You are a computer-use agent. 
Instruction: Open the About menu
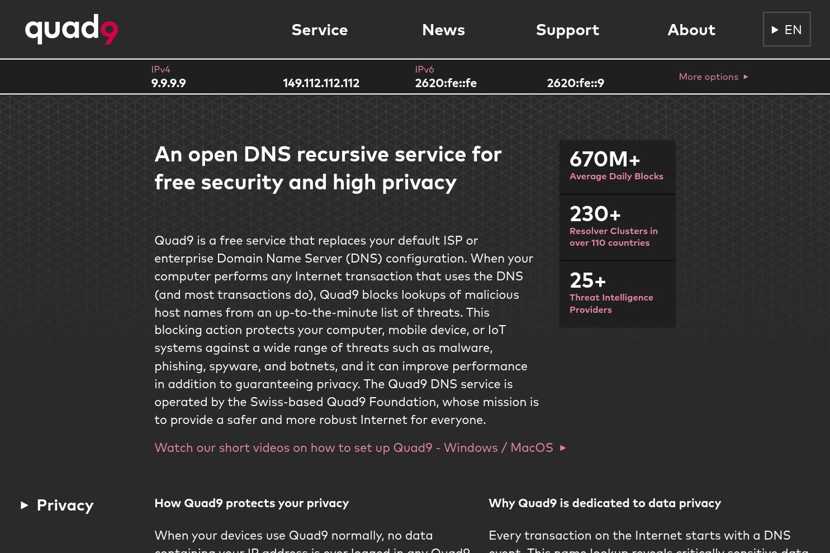point(691,30)
